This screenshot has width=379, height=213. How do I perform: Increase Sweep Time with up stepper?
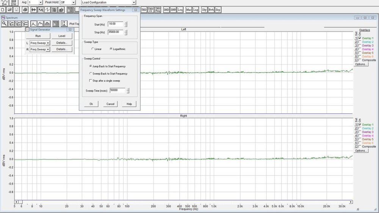point(128,90)
